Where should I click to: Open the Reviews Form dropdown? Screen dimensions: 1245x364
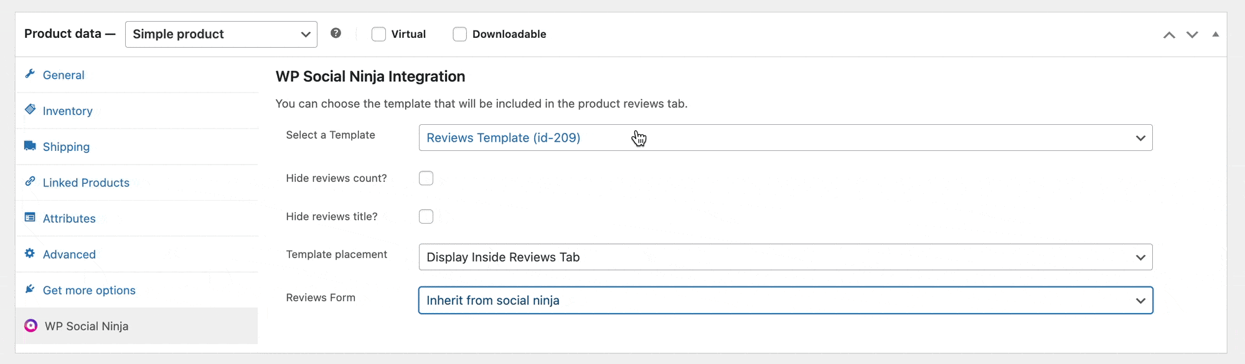click(x=786, y=301)
